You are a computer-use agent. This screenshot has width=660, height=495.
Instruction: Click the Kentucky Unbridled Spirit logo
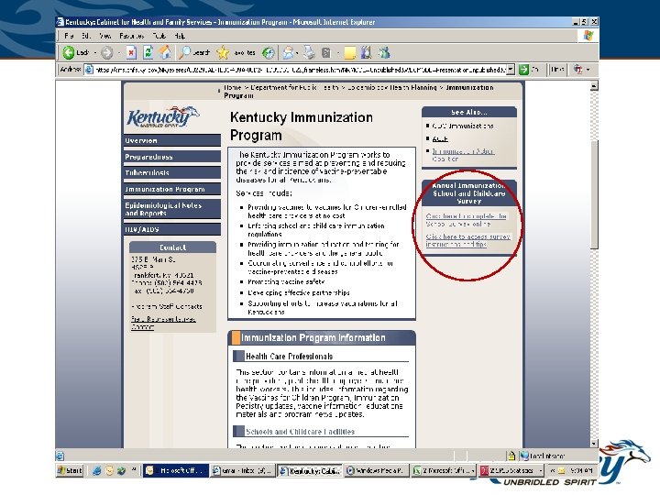pos(162,117)
